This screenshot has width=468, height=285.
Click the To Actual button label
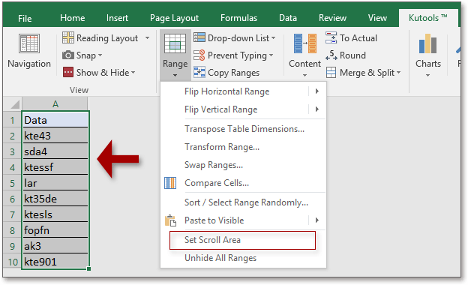(358, 38)
